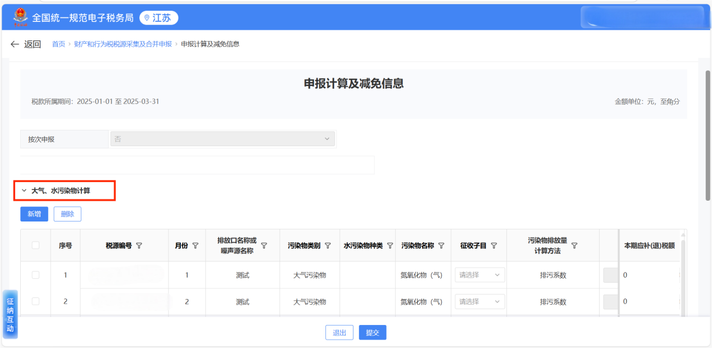The height and width of the screenshot is (348, 712).
Task: Collapse the 大气、水污染物计算 section
Action: click(x=24, y=191)
